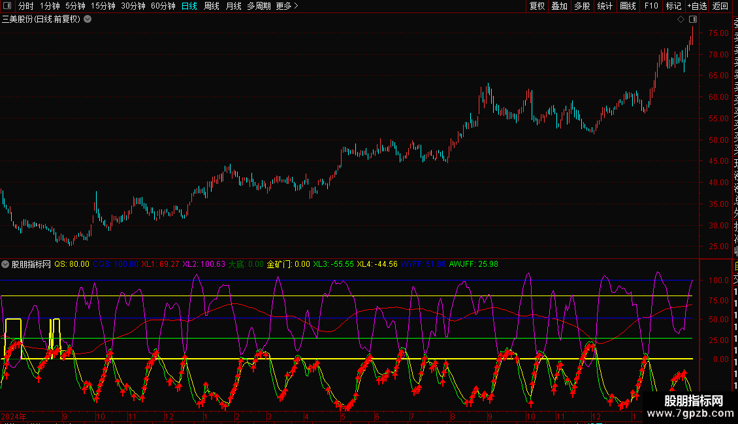
Task: Switch to 周线 weekly chart
Action: 212,6
